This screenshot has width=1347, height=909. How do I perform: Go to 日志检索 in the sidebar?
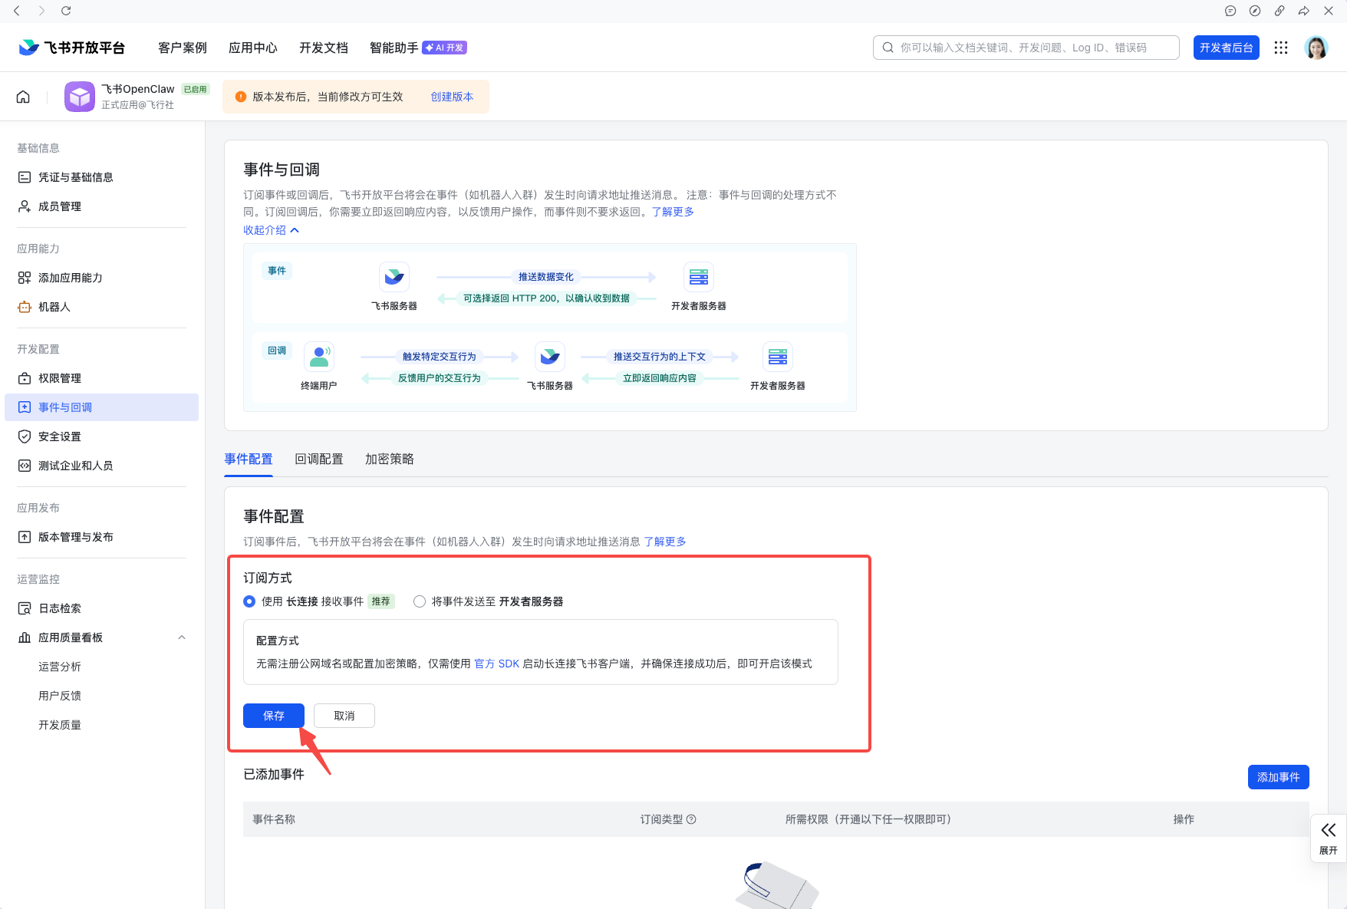pyautogui.click(x=60, y=608)
